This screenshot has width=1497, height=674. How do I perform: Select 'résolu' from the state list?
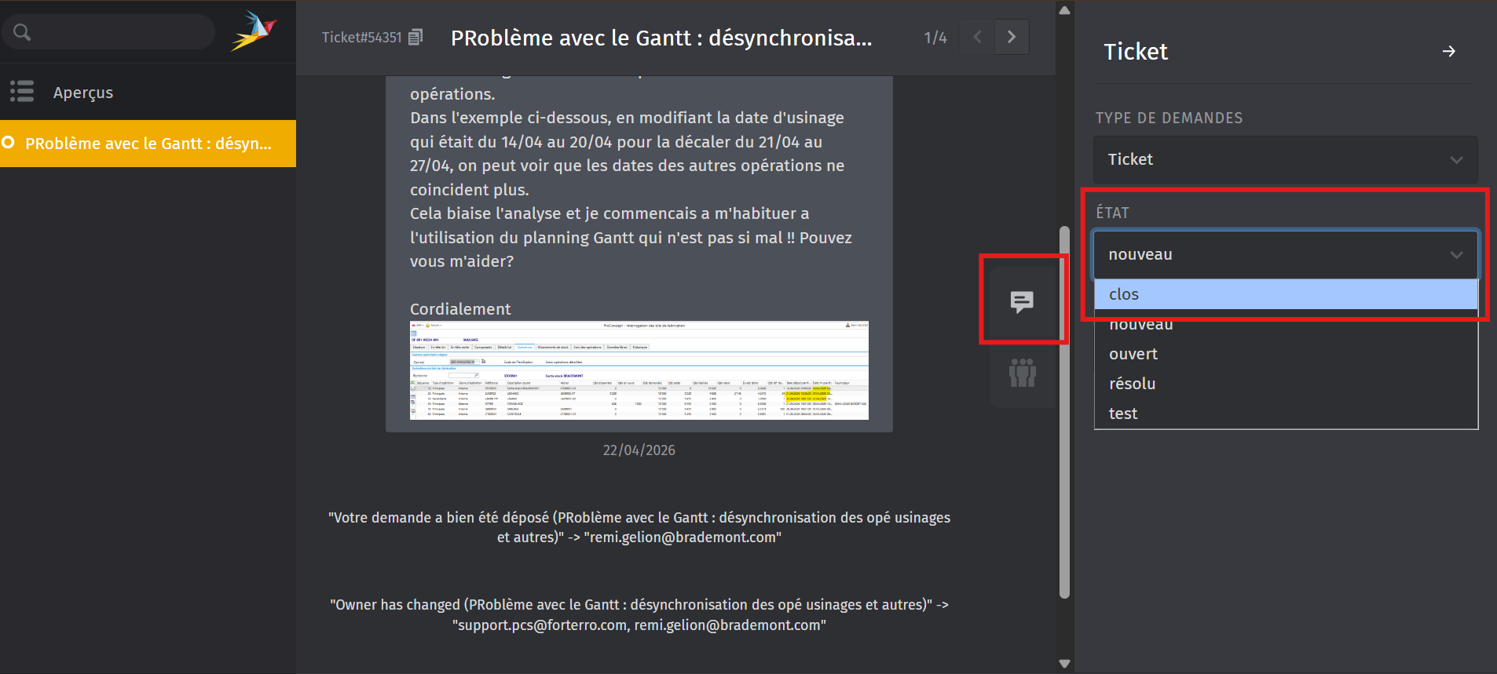click(1286, 384)
